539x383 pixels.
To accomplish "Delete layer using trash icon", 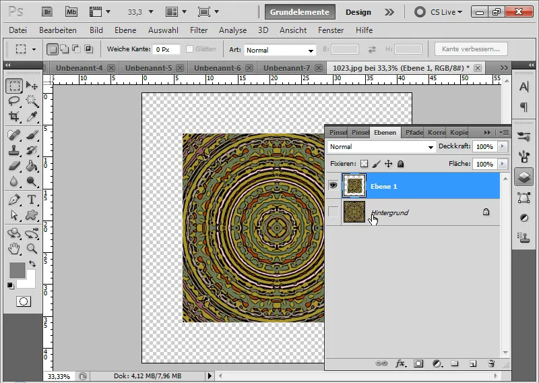I will point(491,363).
